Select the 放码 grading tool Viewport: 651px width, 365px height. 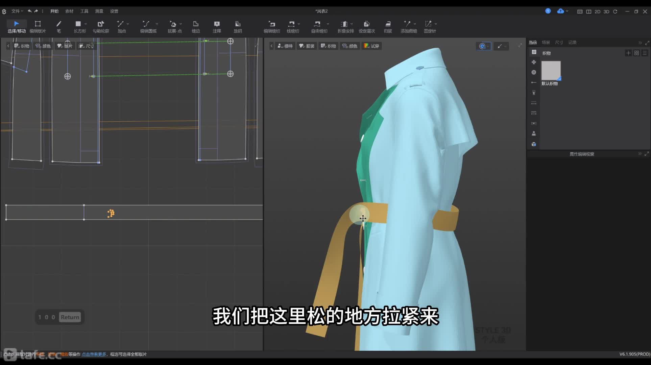[x=238, y=27]
